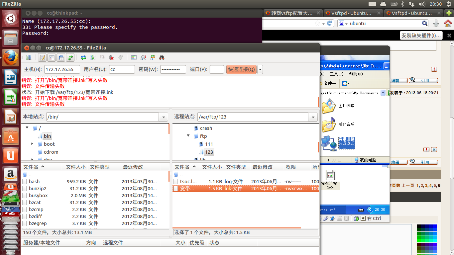Viewport: 454px width, 255px height.
Task: Open the 工具(T) menu in XP explorer
Action: (336, 74)
